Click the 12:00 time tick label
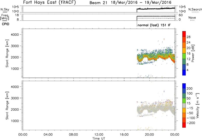202x140 pixels. [99, 135]
